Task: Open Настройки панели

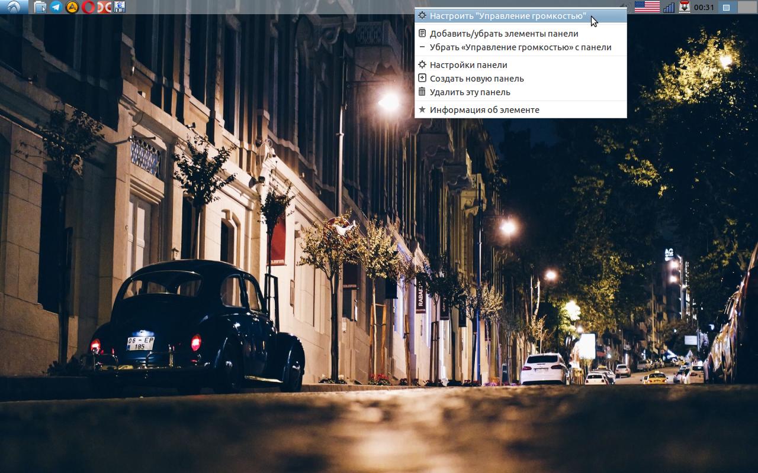Action: tap(521, 65)
